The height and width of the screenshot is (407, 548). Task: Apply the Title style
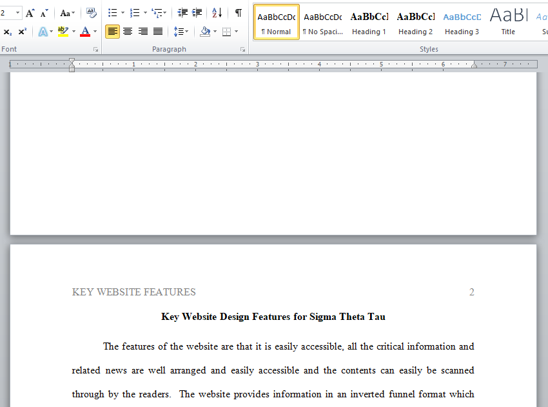508,23
